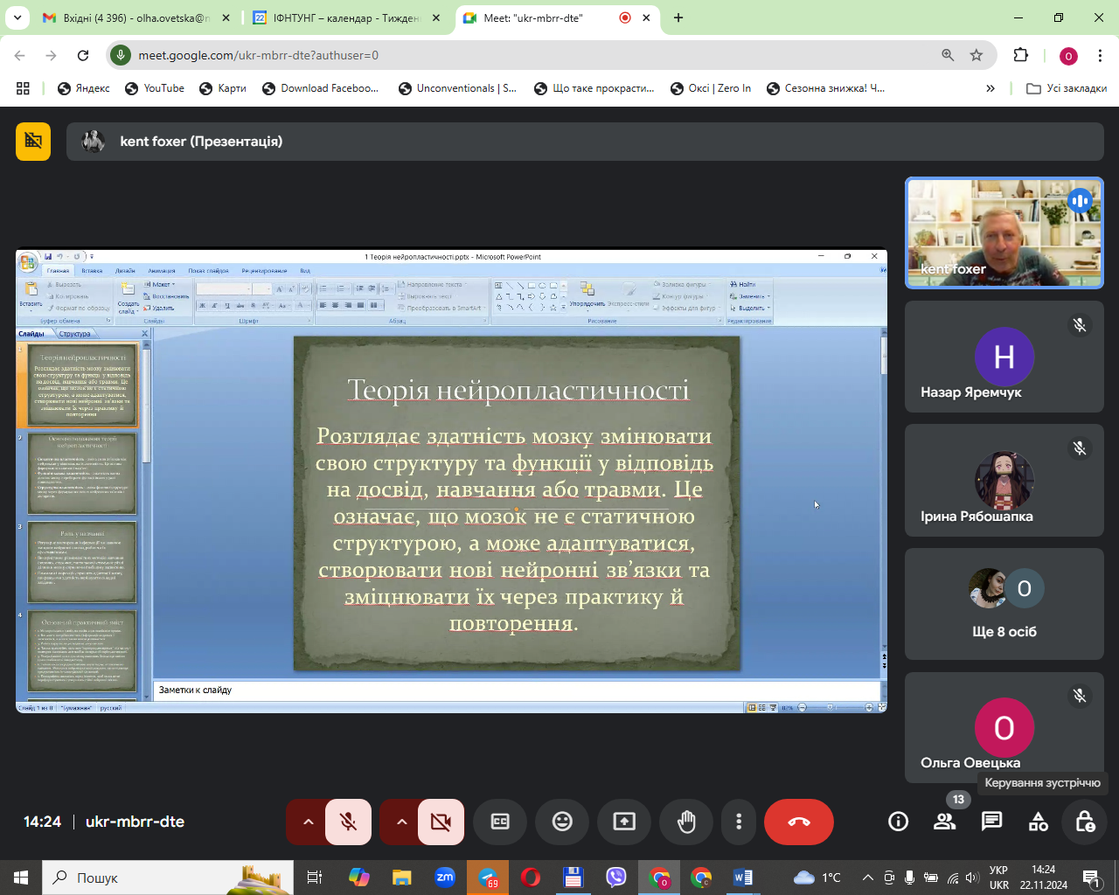Open the Chrome extensions puzzle icon
The height and width of the screenshot is (895, 1119).
point(1021,55)
